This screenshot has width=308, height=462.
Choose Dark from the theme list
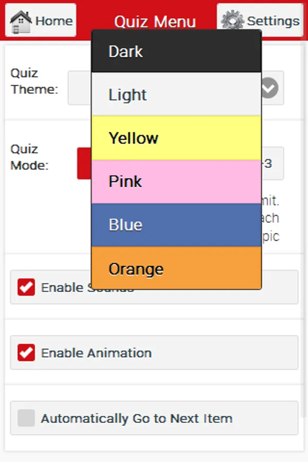tap(177, 51)
